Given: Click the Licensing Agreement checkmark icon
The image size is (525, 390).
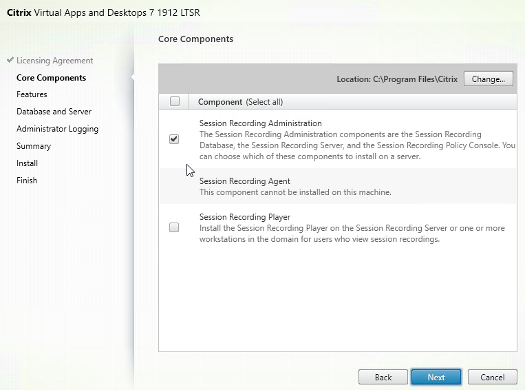Looking at the screenshot, I should (10, 61).
